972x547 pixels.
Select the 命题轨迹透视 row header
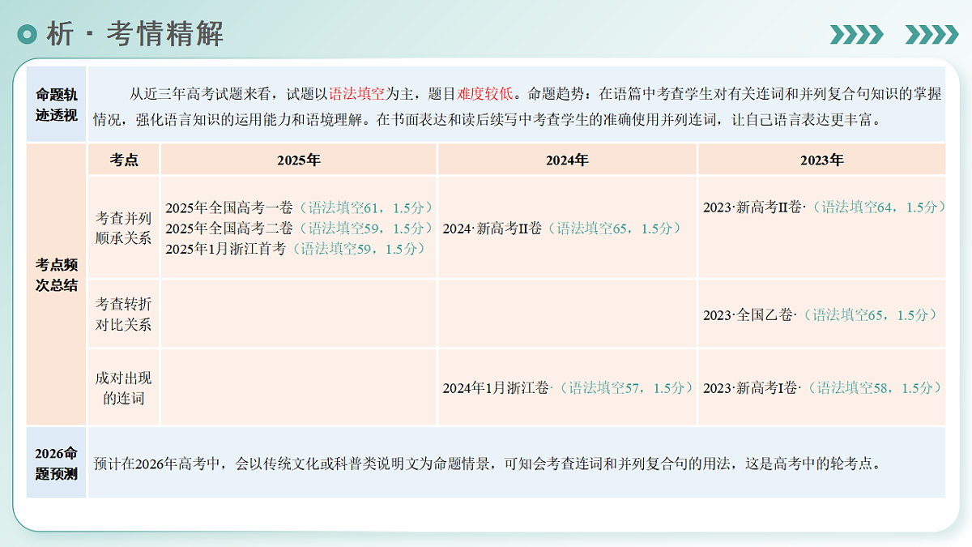[x=57, y=105]
